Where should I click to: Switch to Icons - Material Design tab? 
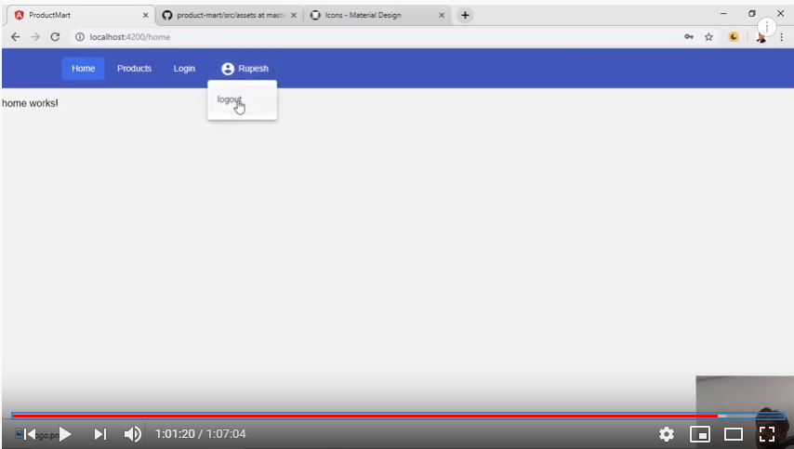(x=372, y=15)
